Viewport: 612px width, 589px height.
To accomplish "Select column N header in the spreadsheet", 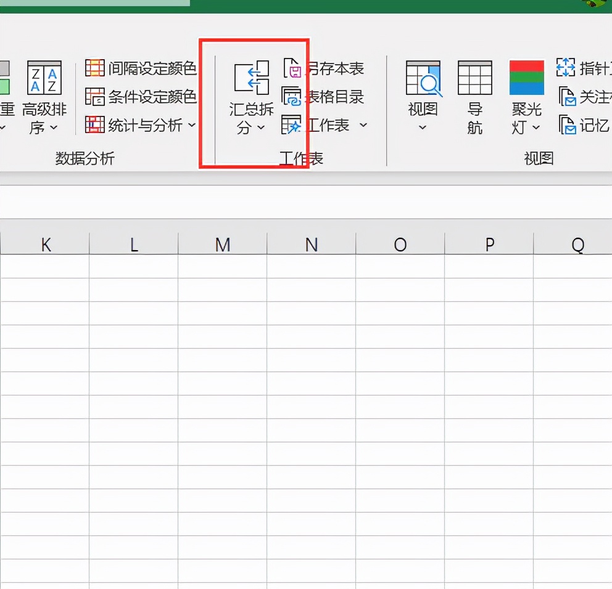I will [311, 244].
